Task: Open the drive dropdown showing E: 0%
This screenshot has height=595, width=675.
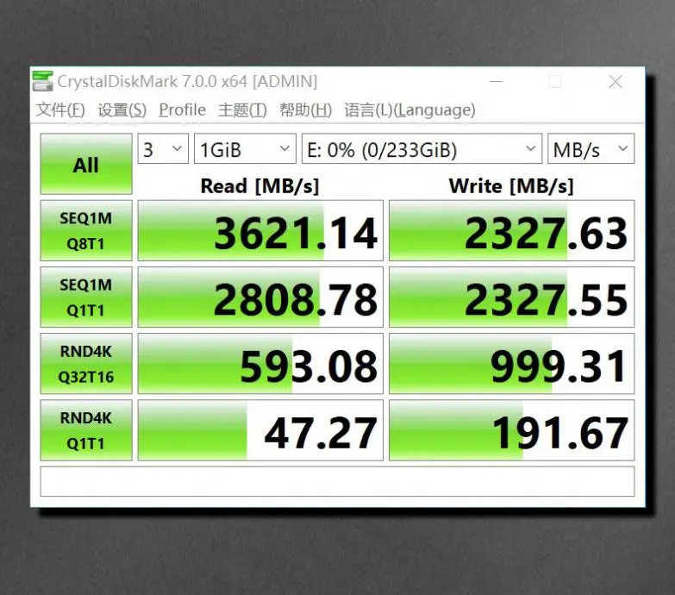Action: [x=422, y=149]
